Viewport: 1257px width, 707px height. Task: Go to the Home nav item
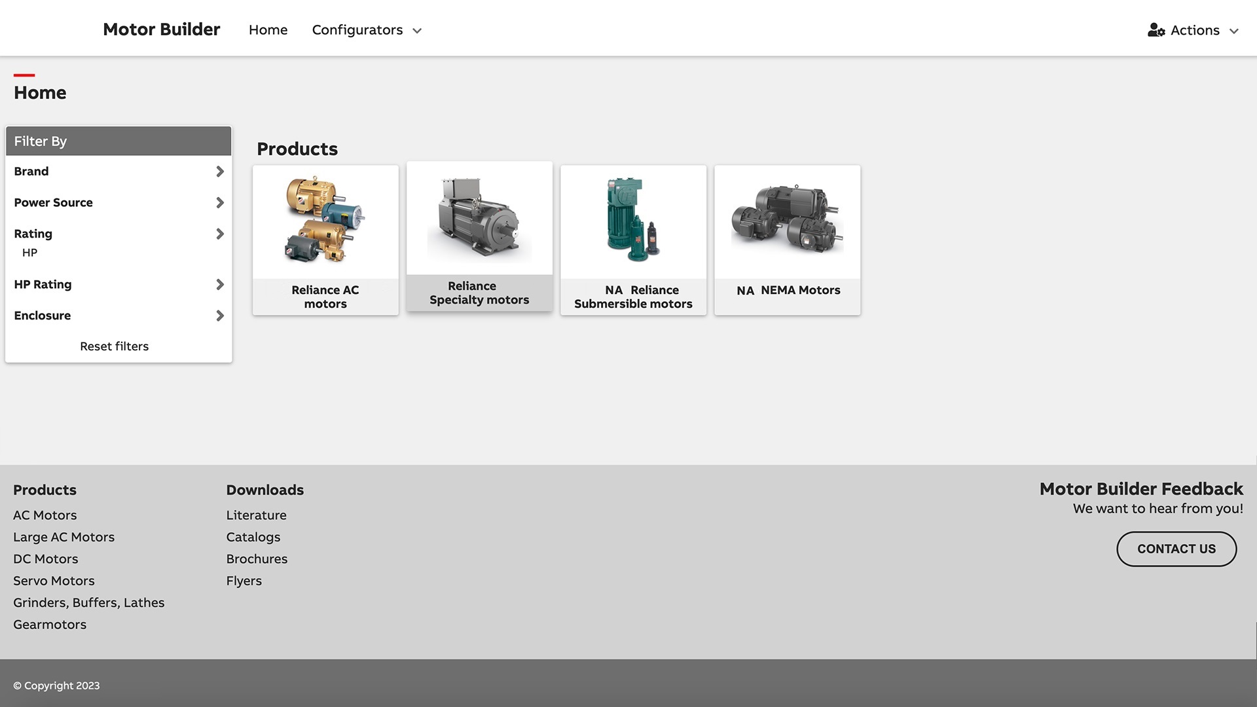[268, 30]
